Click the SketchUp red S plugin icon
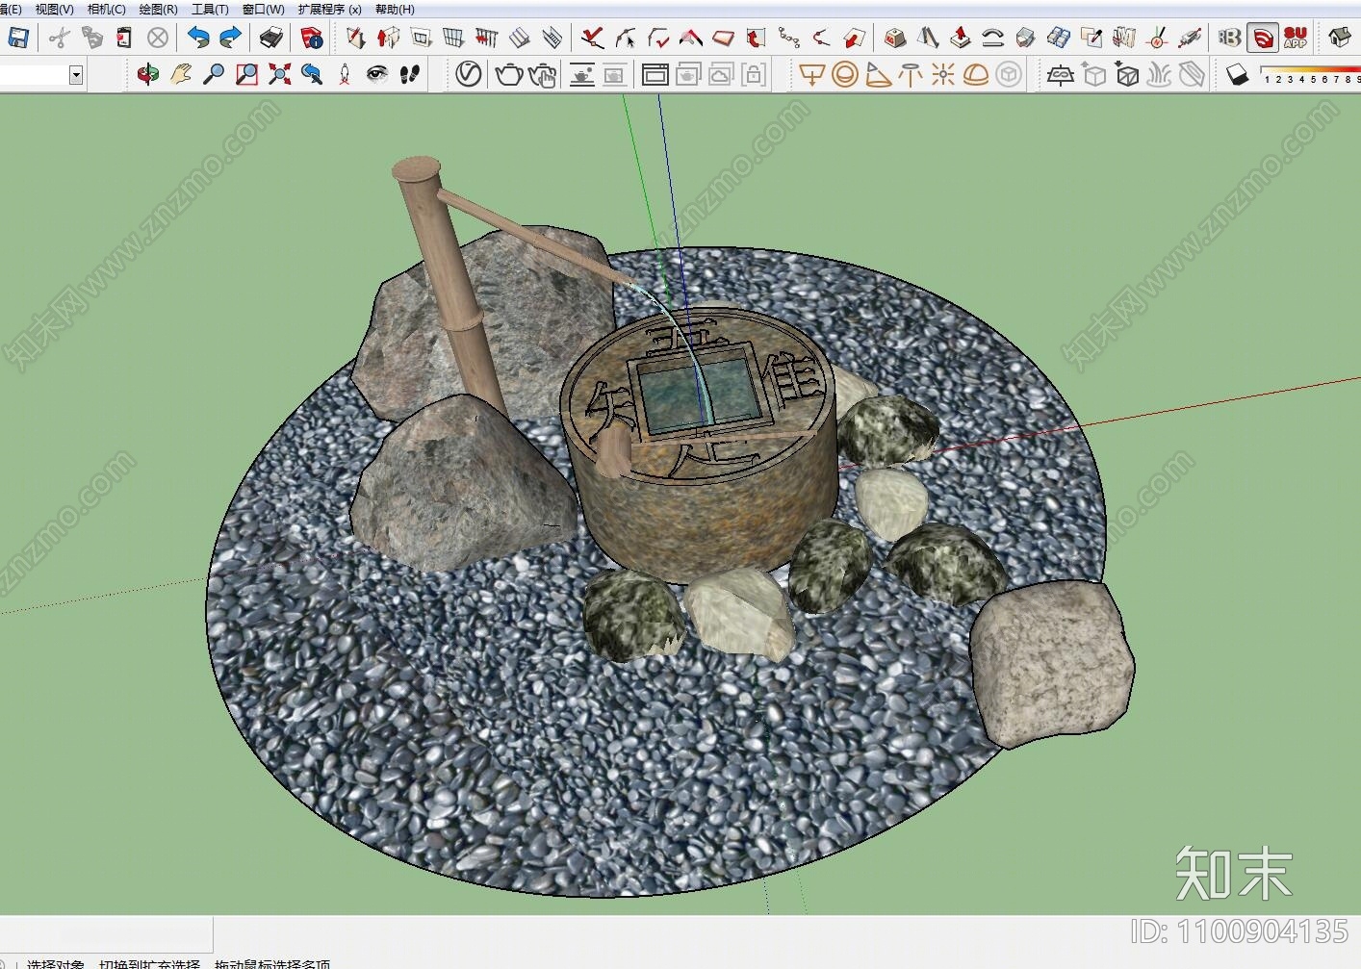 pos(1263,38)
